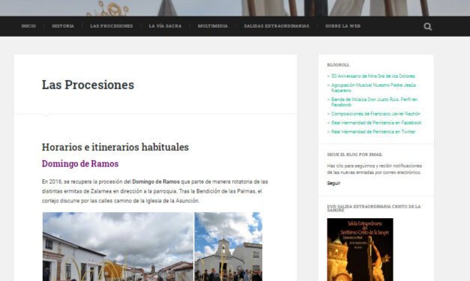Image resolution: width=470 pixels, height=281 pixels.
Task: Click the Horarios e itinerarios habituales heading
Action: pos(115,147)
